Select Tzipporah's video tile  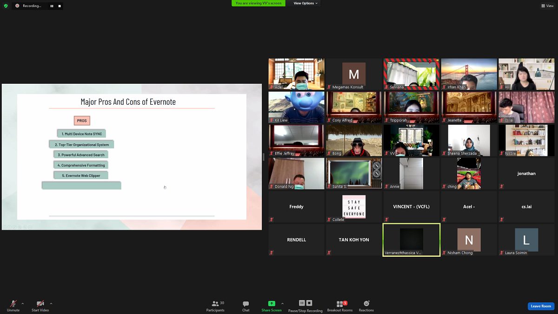tap(412, 107)
